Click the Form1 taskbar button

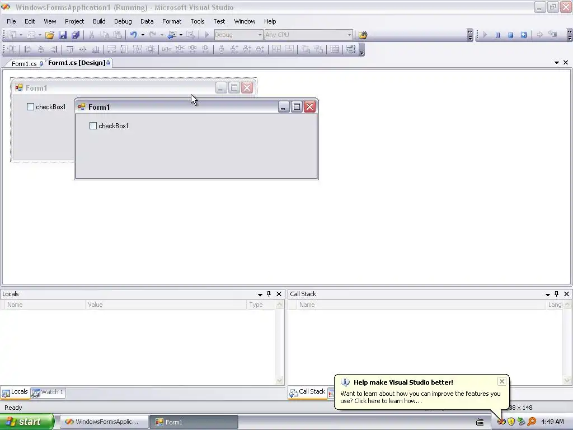194,422
